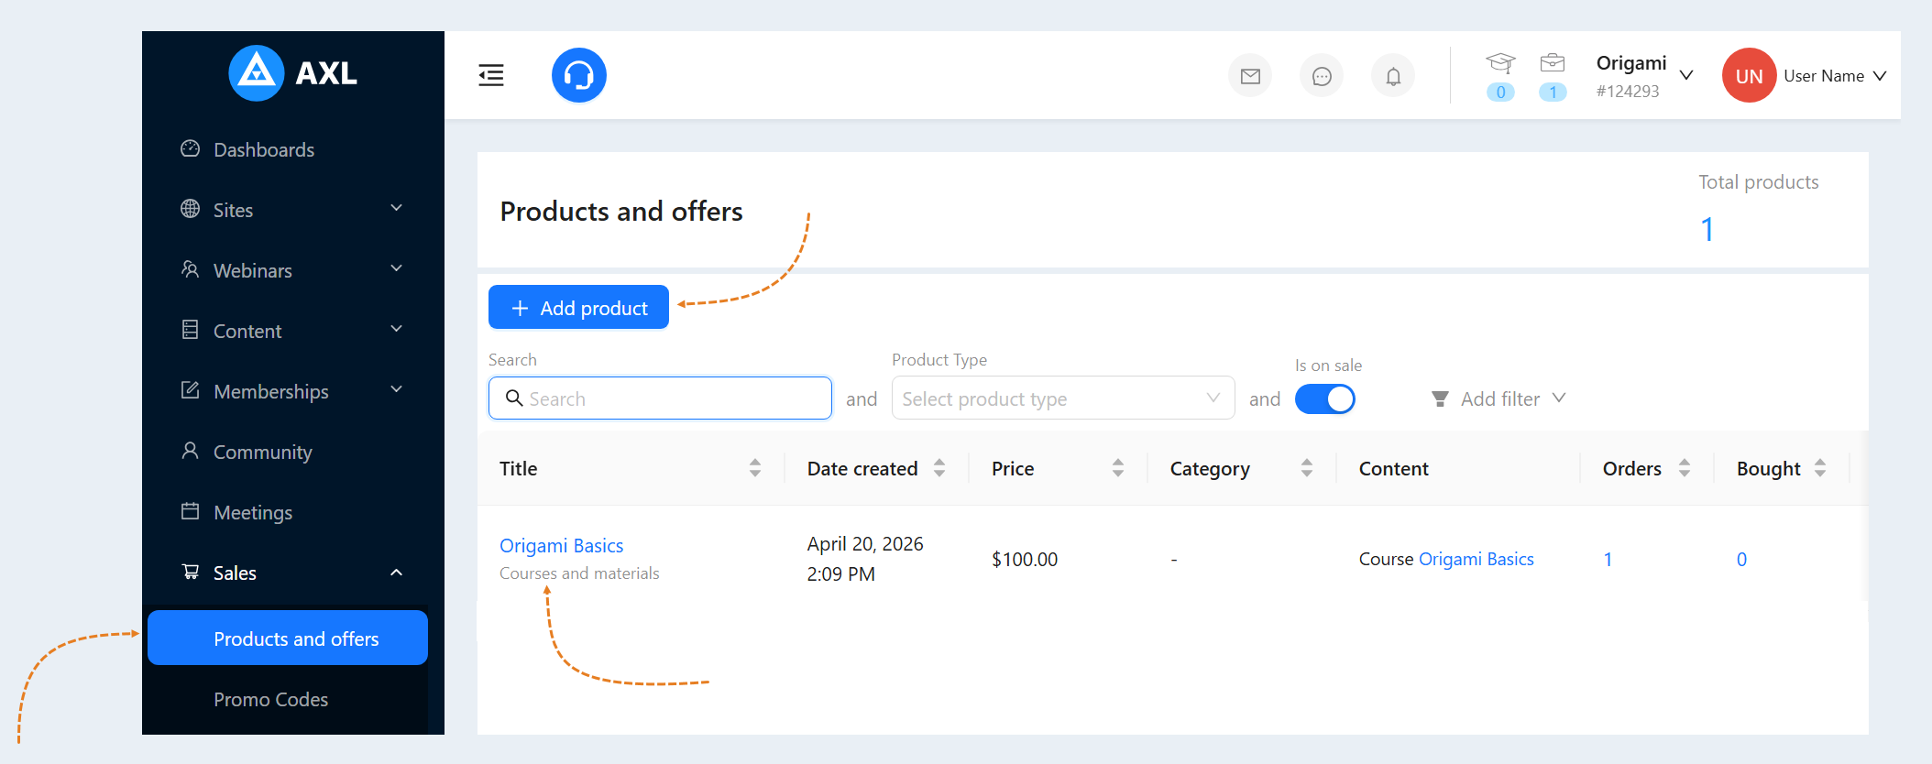Click the Content column header
The image size is (1932, 764).
click(1393, 468)
